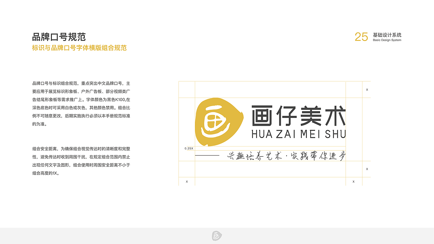Image resolution: width=434 pixels, height=244 pixels.
Task: Click the paragraph starting 品牌口号与标识组合规范
Action: (x=81, y=104)
